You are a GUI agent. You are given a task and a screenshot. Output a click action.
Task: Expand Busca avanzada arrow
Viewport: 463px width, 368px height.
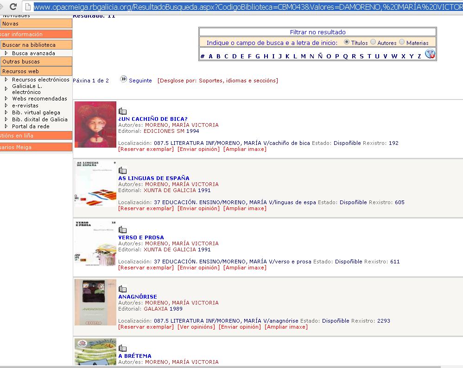pyautogui.click(x=6, y=53)
